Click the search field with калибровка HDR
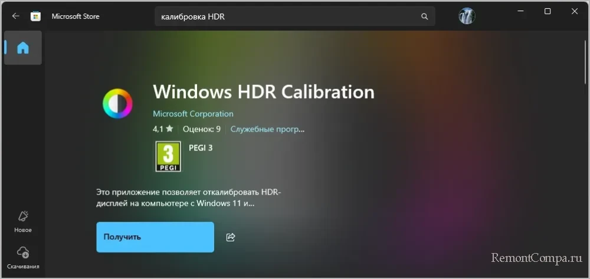This screenshot has width=590, height=279. (x=294, y=17)
